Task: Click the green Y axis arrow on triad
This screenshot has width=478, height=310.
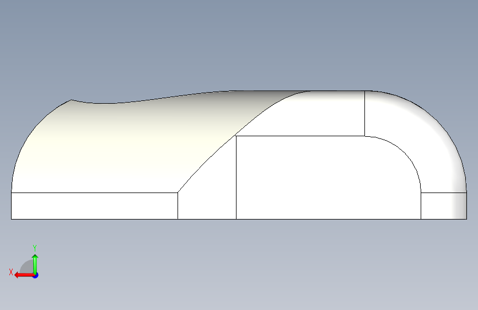Action: click(35, 264)
